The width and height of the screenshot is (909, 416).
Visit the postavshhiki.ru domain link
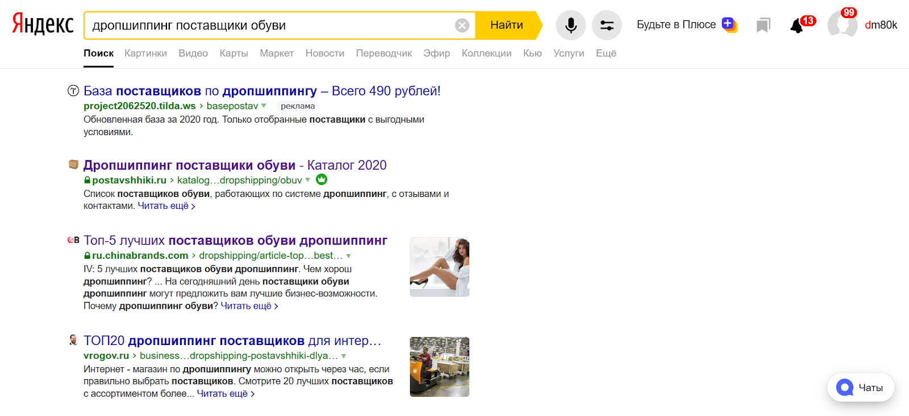tap(130, 180)
